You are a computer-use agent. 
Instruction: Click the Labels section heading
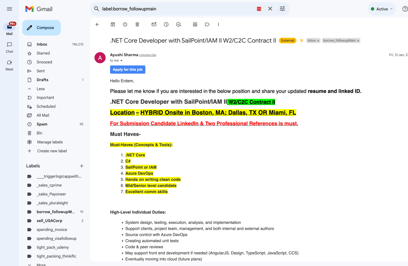click(33, 166)
